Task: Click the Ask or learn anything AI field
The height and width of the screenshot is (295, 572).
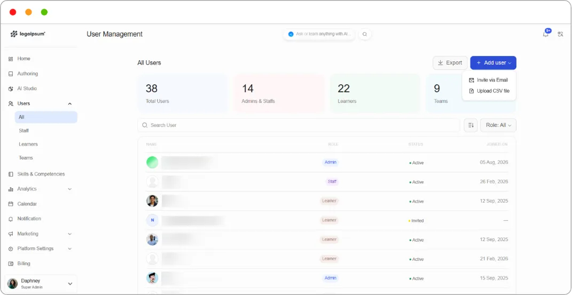Action: pos(319,34)
